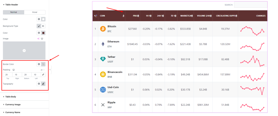Click the Left padding field
Screen dimensions: 278x116
[x=36, y=75]
